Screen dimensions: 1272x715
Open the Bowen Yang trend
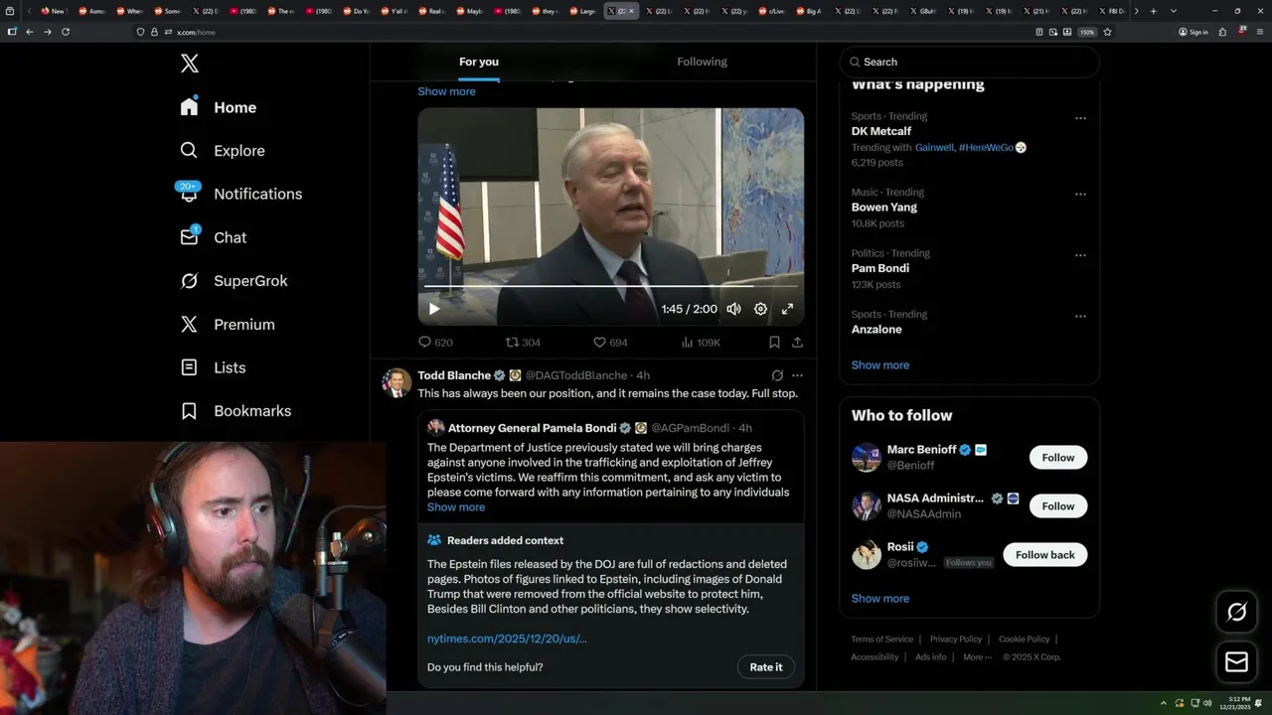[884, 208]
